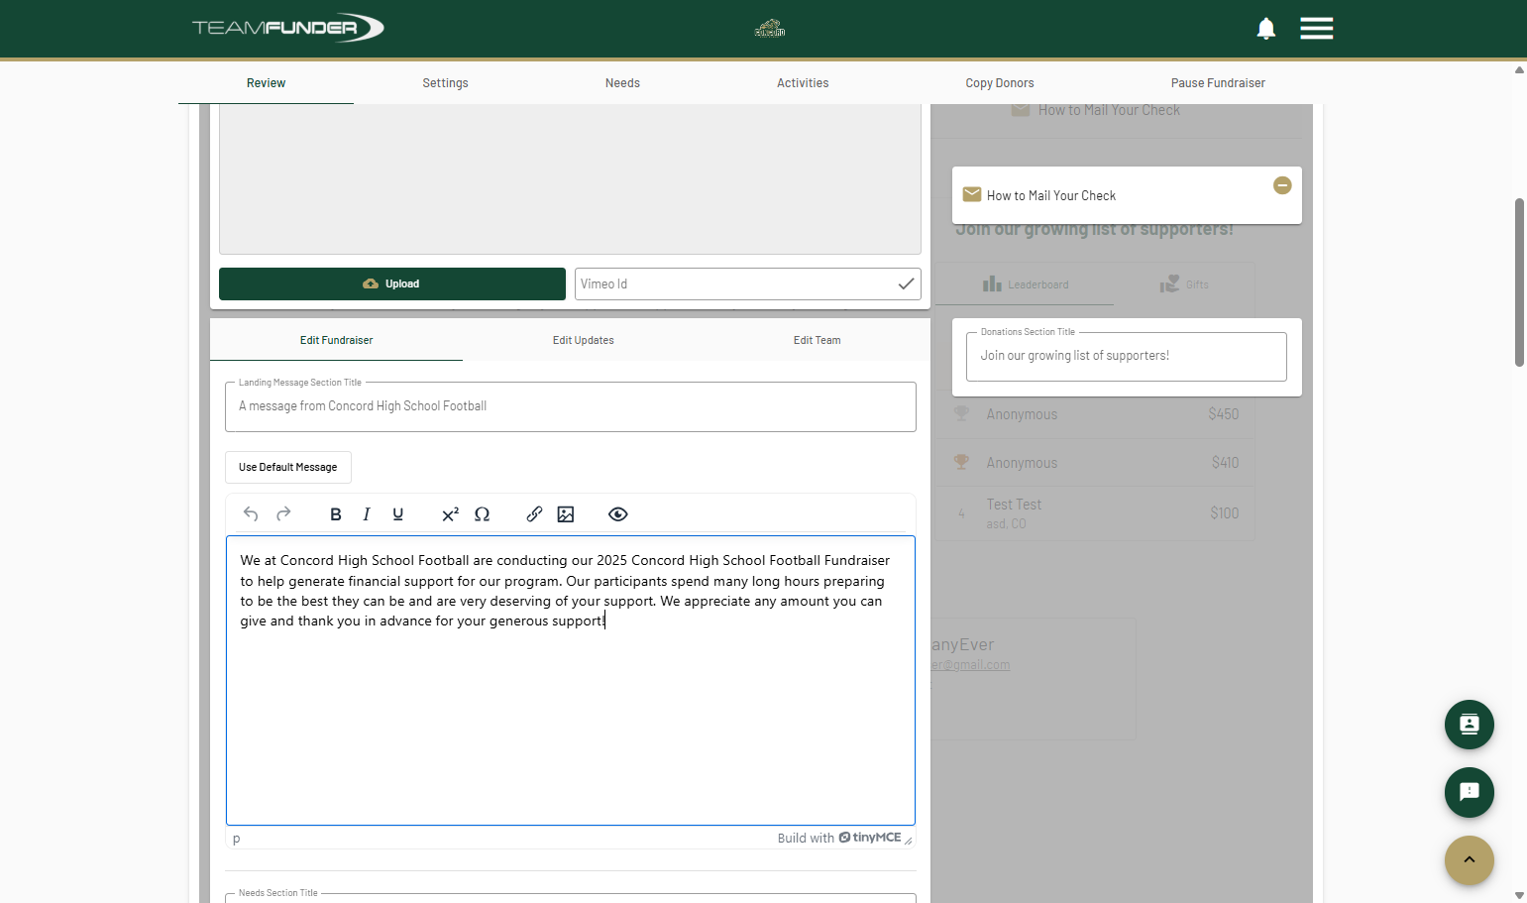Click inside the message text editor
1527x903 pixels.
[571, 680]
